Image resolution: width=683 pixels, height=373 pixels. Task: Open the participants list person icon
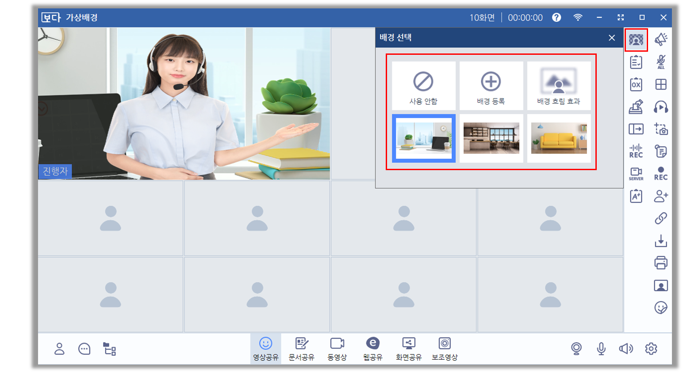tap(59, 349)
